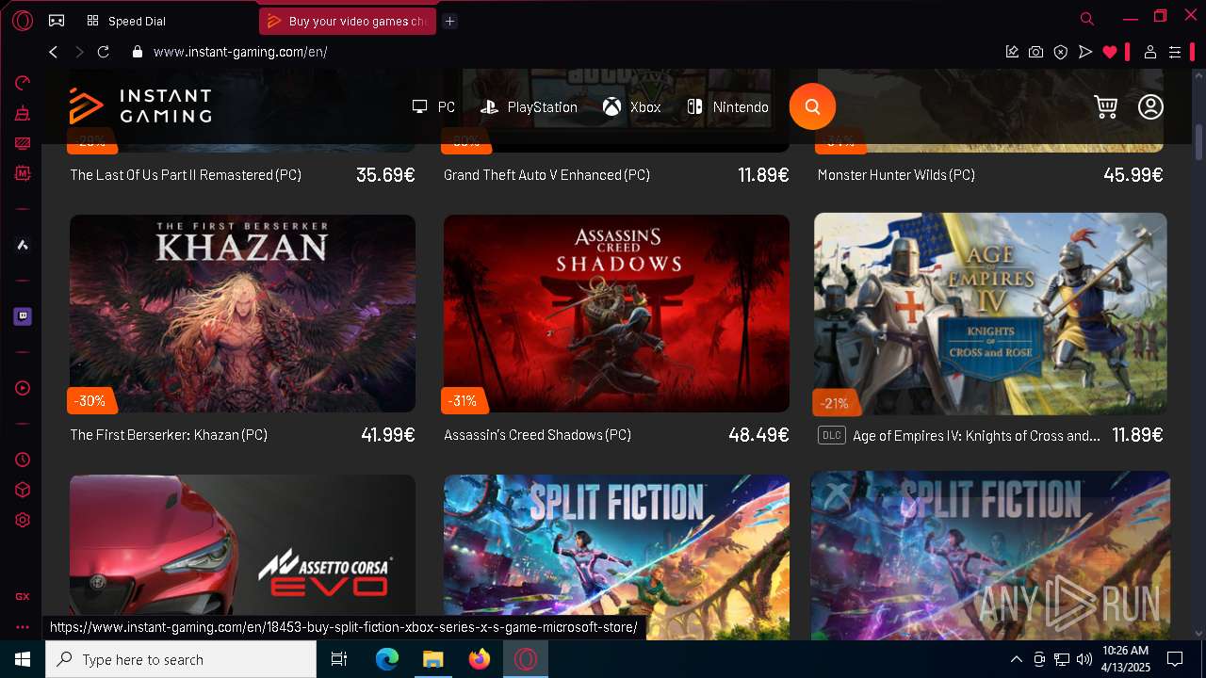Select the Khazan game cover image
Screen dimensions: 1206x678
click(x=242, y=314)
